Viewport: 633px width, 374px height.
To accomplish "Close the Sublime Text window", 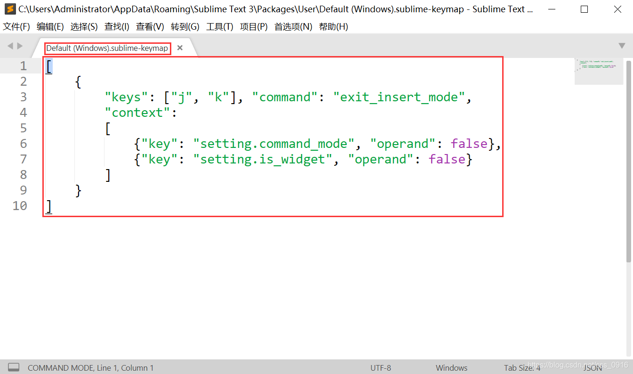I will [x=617, y=9].
